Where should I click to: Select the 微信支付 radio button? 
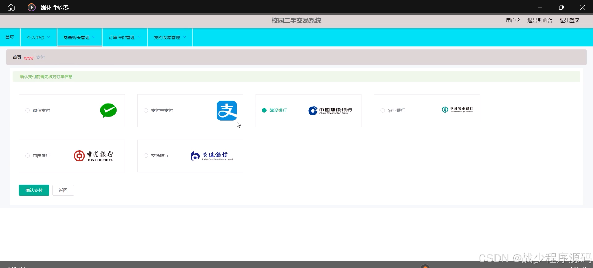[28, 111]
